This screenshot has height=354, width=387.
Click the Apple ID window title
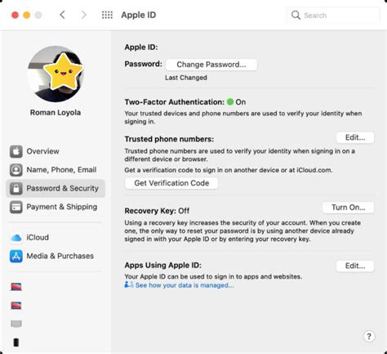click(139, 15)
